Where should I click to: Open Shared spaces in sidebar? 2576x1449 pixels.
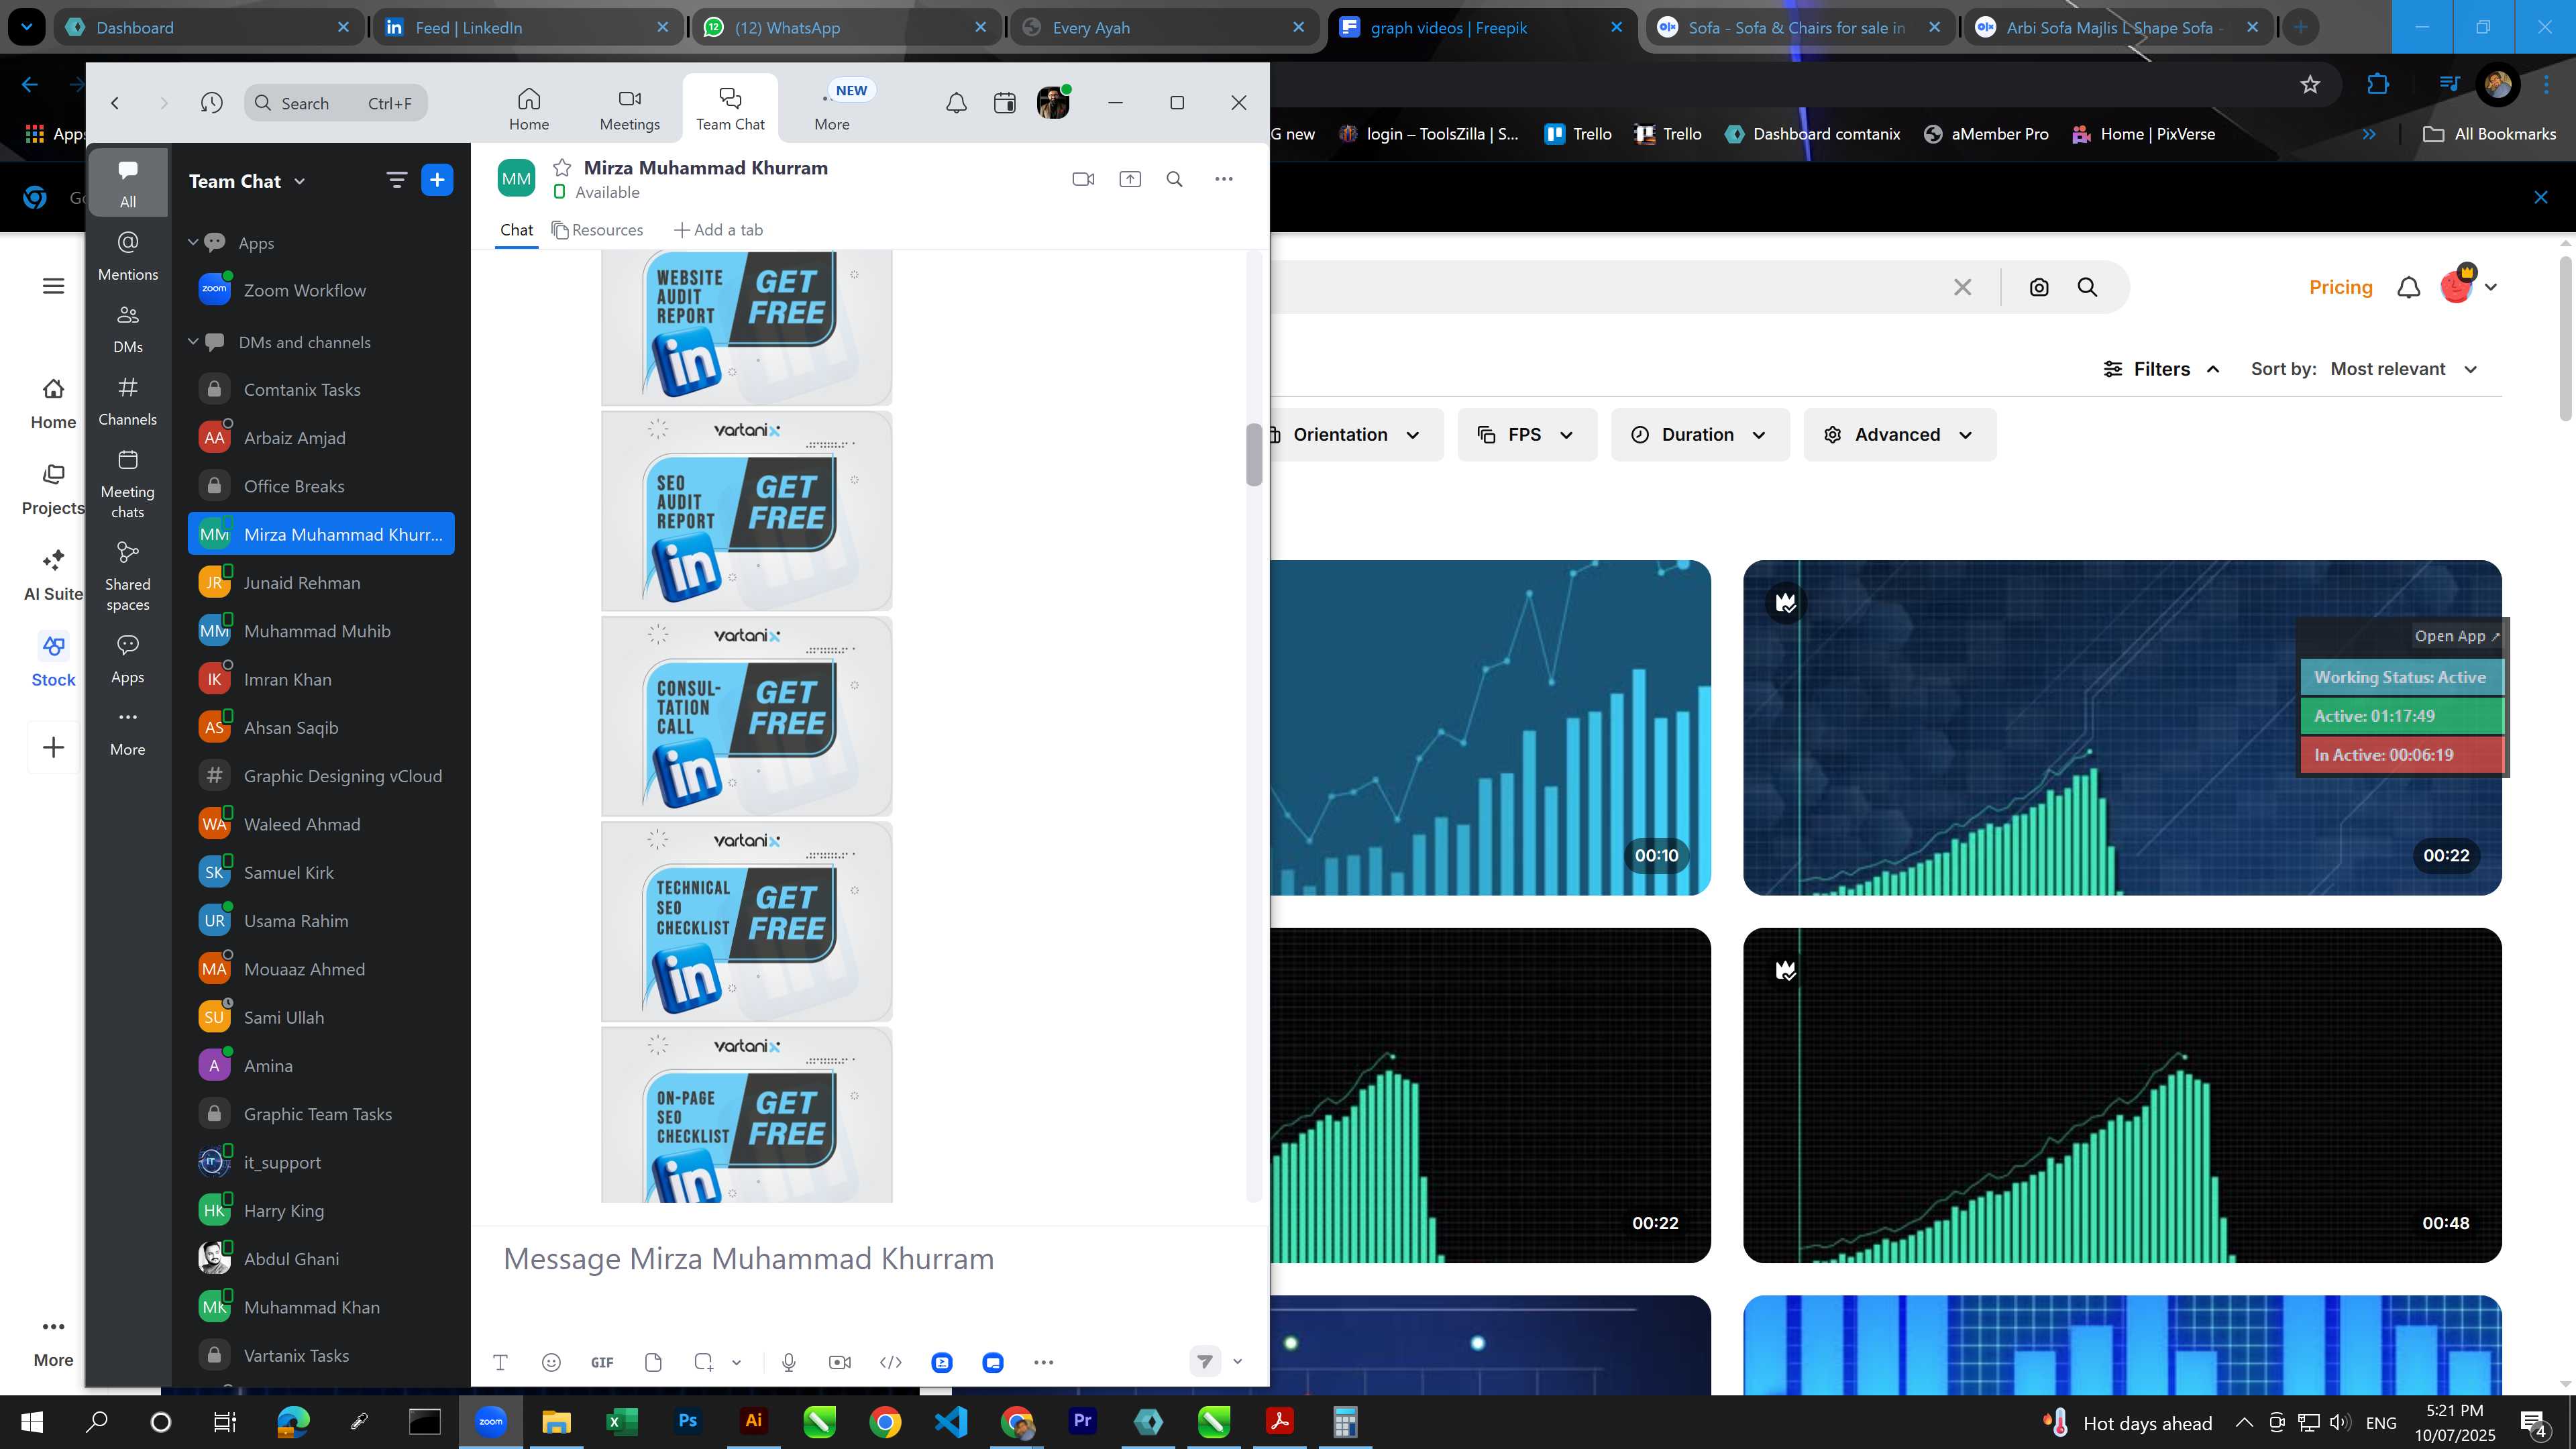(128, 577)
